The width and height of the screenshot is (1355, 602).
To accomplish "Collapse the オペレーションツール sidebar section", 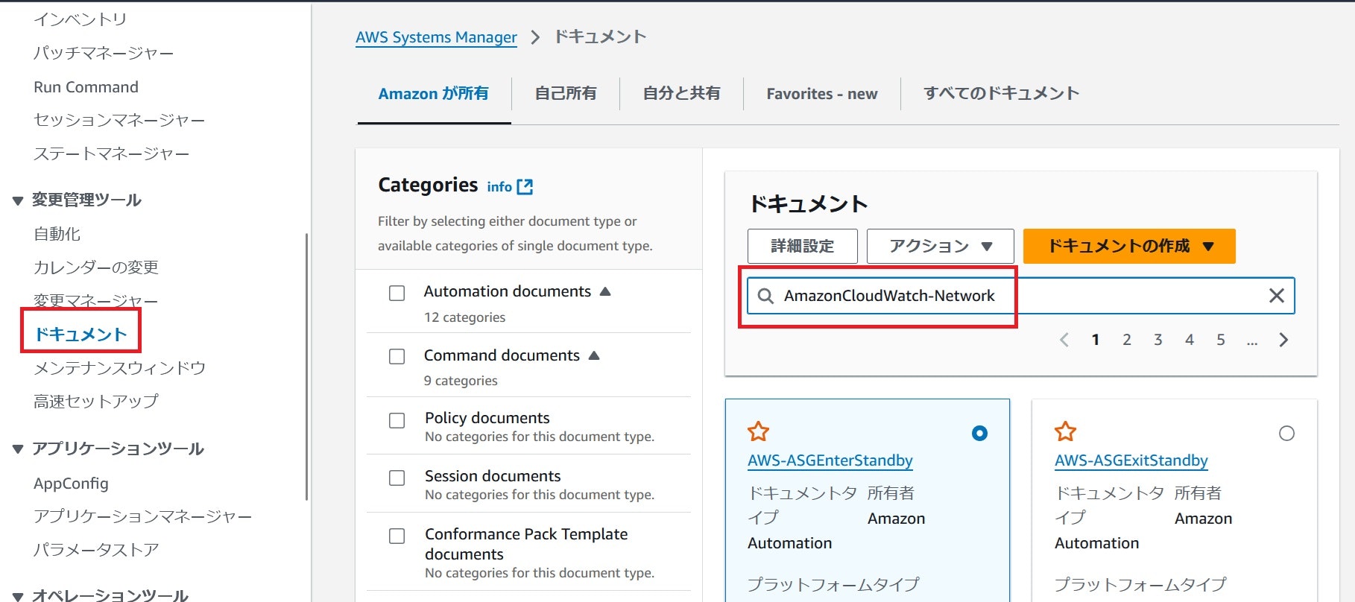I will (18, 596).
